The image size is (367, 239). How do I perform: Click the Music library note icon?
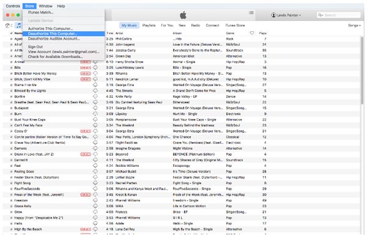point(18,25)
